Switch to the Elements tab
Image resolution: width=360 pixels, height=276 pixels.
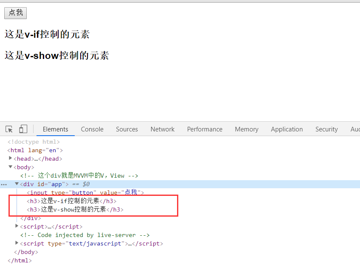tap(55, 129)
